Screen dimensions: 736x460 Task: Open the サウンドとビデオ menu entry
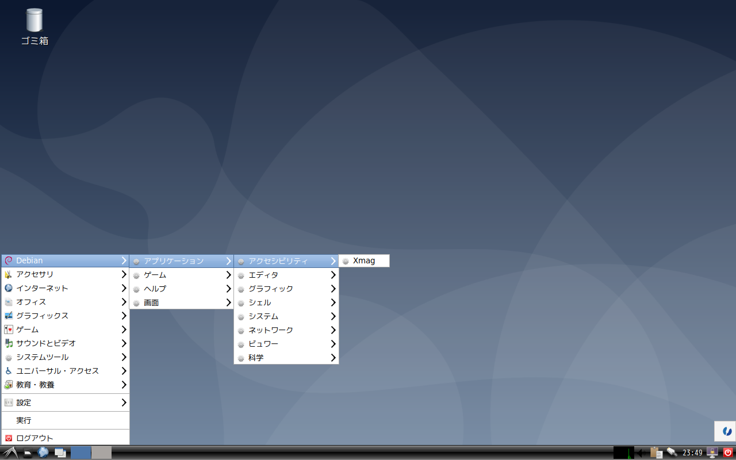[66, 344]
